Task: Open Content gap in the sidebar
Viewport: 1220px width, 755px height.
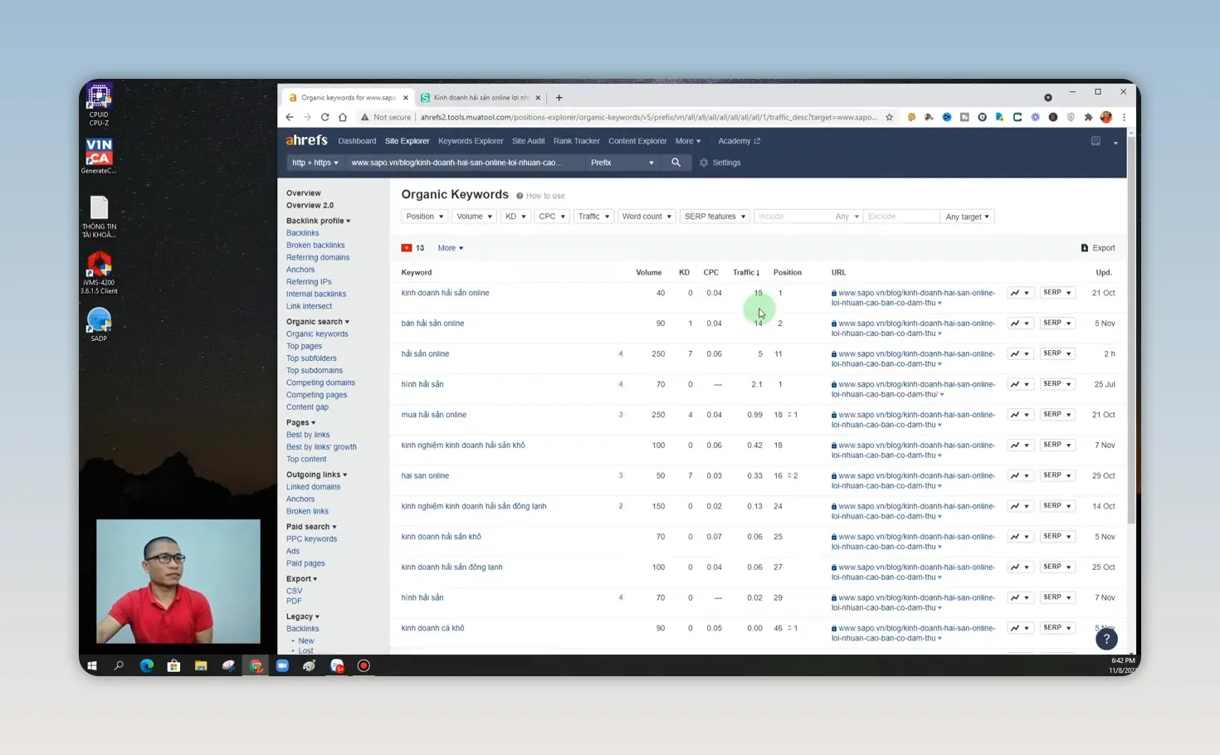Action: 307,407
